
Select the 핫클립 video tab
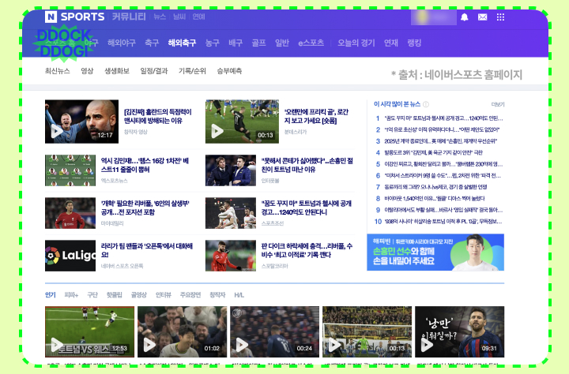coord(115,295)
